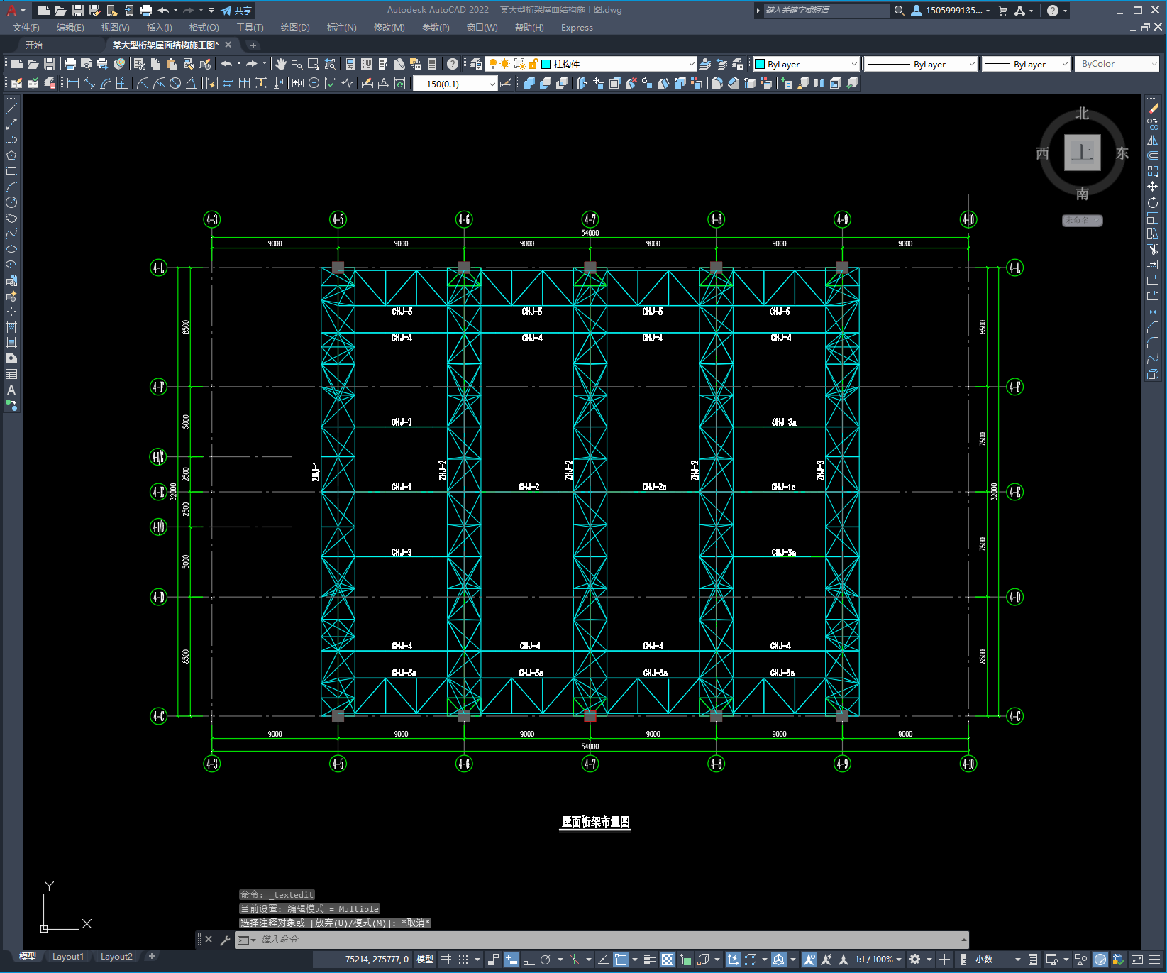Switch to the 开始 start tab
Viewport: 1167px width, 973px height.
tap(34, 45)
